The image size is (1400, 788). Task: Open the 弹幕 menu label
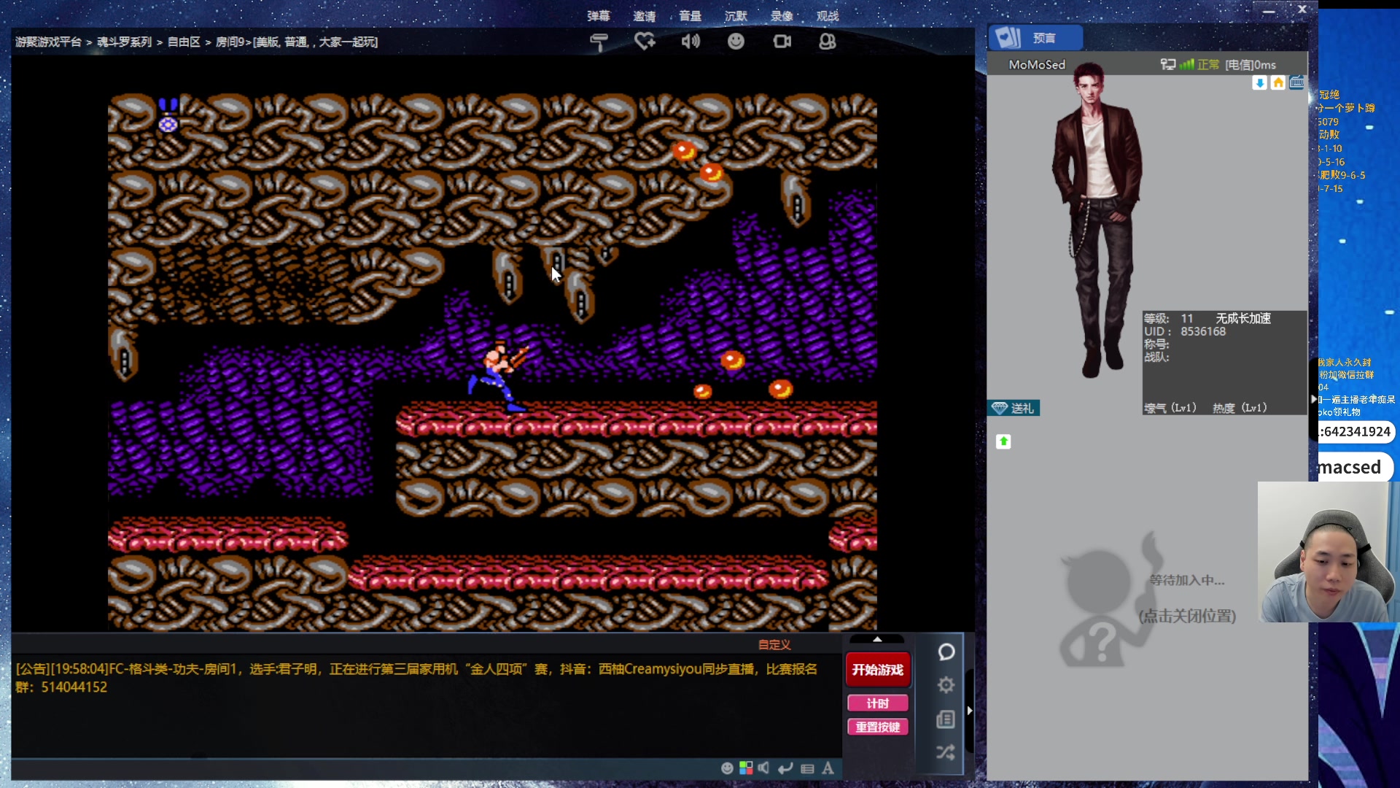click(599, 16)
